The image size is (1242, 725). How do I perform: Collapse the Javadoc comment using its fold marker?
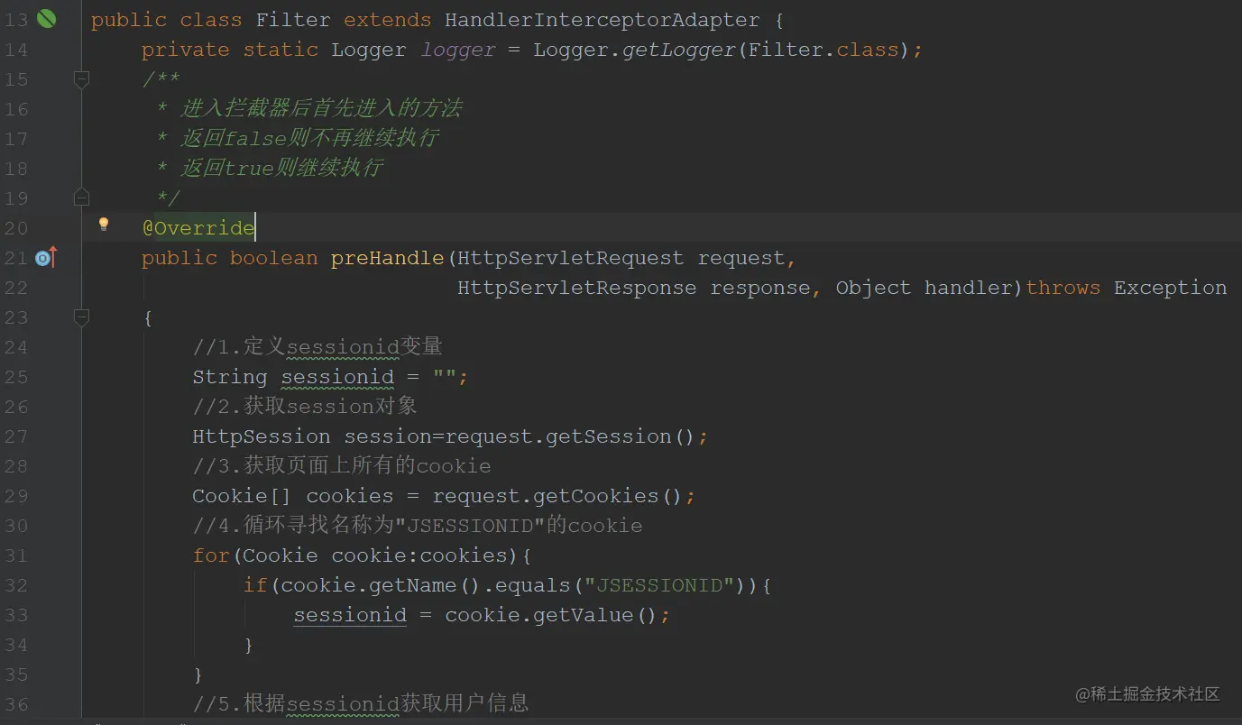[81, 79]
